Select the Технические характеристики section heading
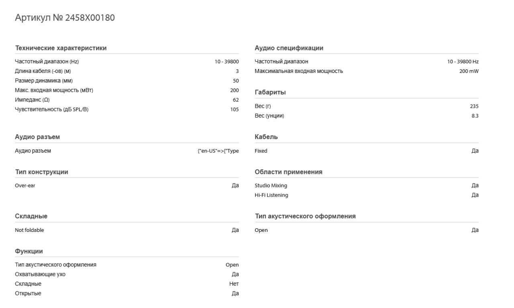The width and height of the screenshot is (514, 308). click(61, 48)
